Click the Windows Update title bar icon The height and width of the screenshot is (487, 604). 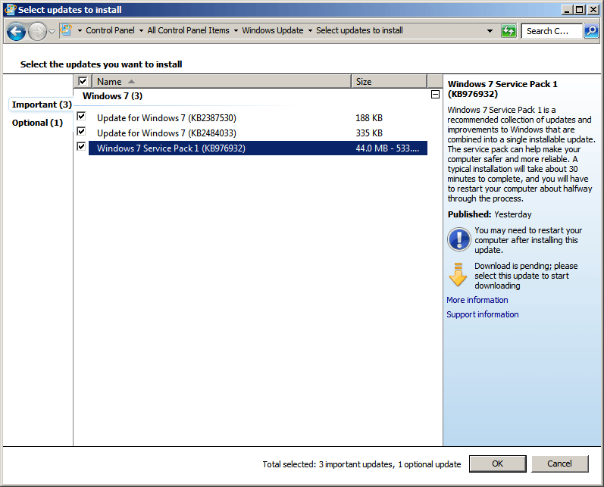pos(10,10)
